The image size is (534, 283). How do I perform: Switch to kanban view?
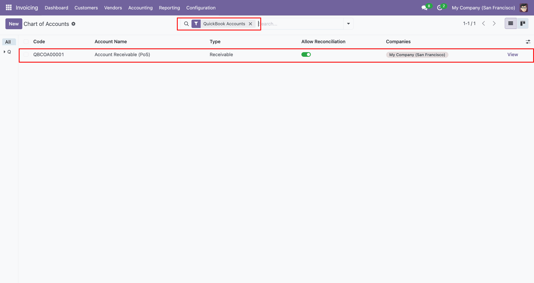tap(523, 24)
